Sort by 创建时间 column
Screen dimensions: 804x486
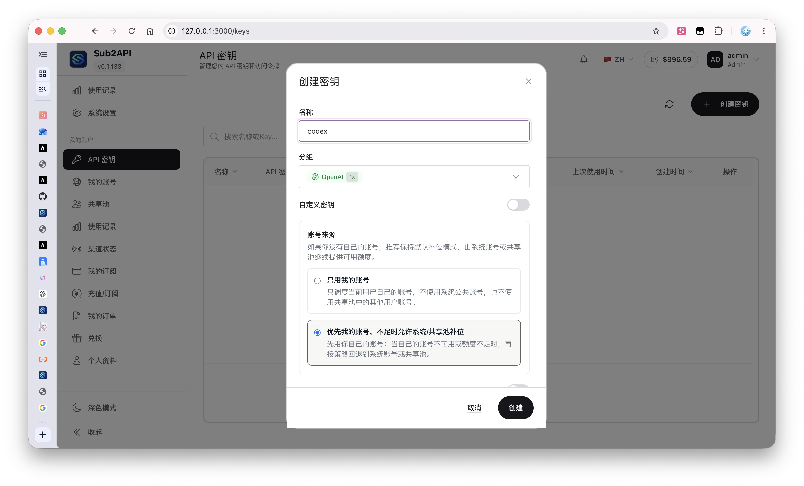click(x=674, y=171)
